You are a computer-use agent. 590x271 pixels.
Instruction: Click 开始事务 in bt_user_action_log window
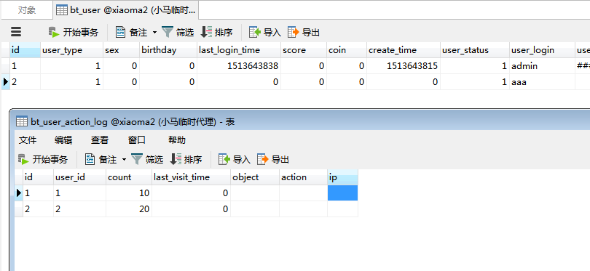(x=42, y=160)
